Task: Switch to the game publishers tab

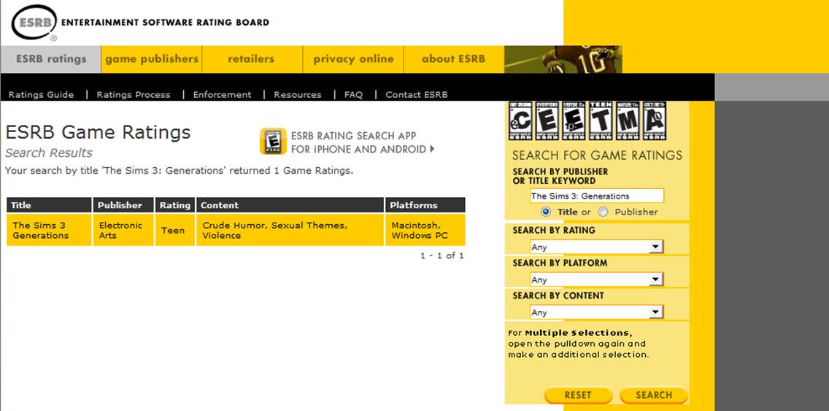Action: [x=152, y=59]
